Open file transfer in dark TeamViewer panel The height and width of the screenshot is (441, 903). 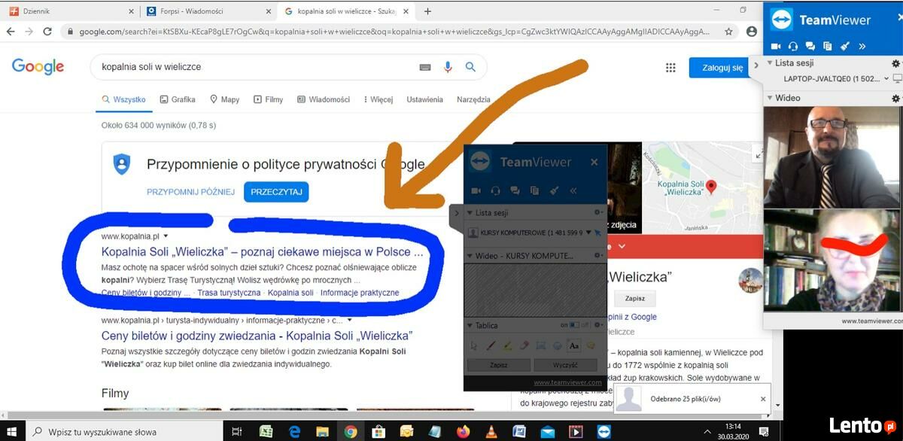(534, 190)
